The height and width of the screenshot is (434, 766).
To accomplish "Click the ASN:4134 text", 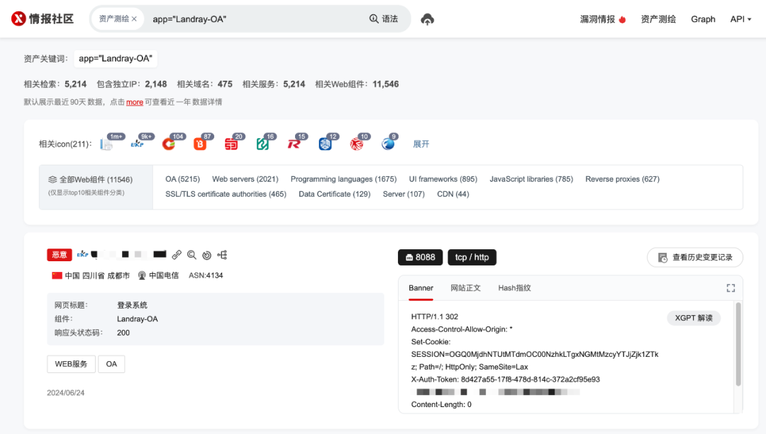I will tap(206, 275).
